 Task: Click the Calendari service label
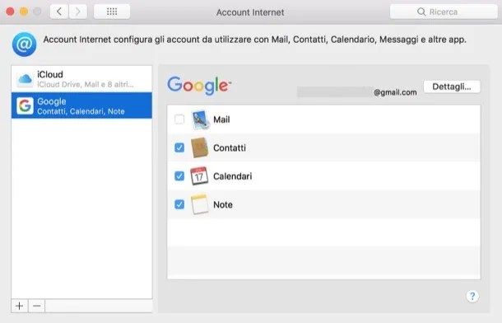tap(232, 176)
